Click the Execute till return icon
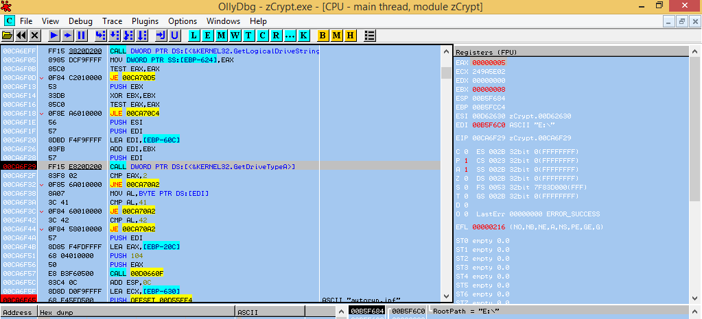This screenshot has height=319, width=702. [x=161, y=35]
